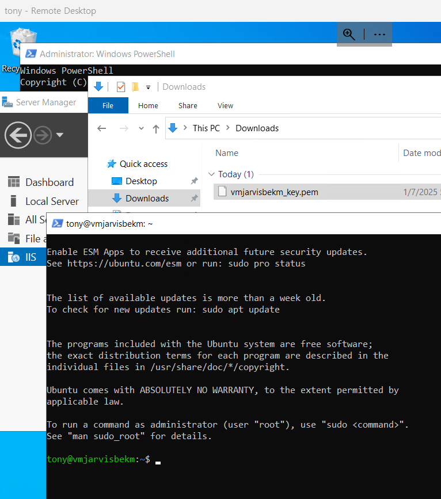441x499 pixels.
Task: Expand the chevron after This PC in address bar
Action: click(227, 128)
